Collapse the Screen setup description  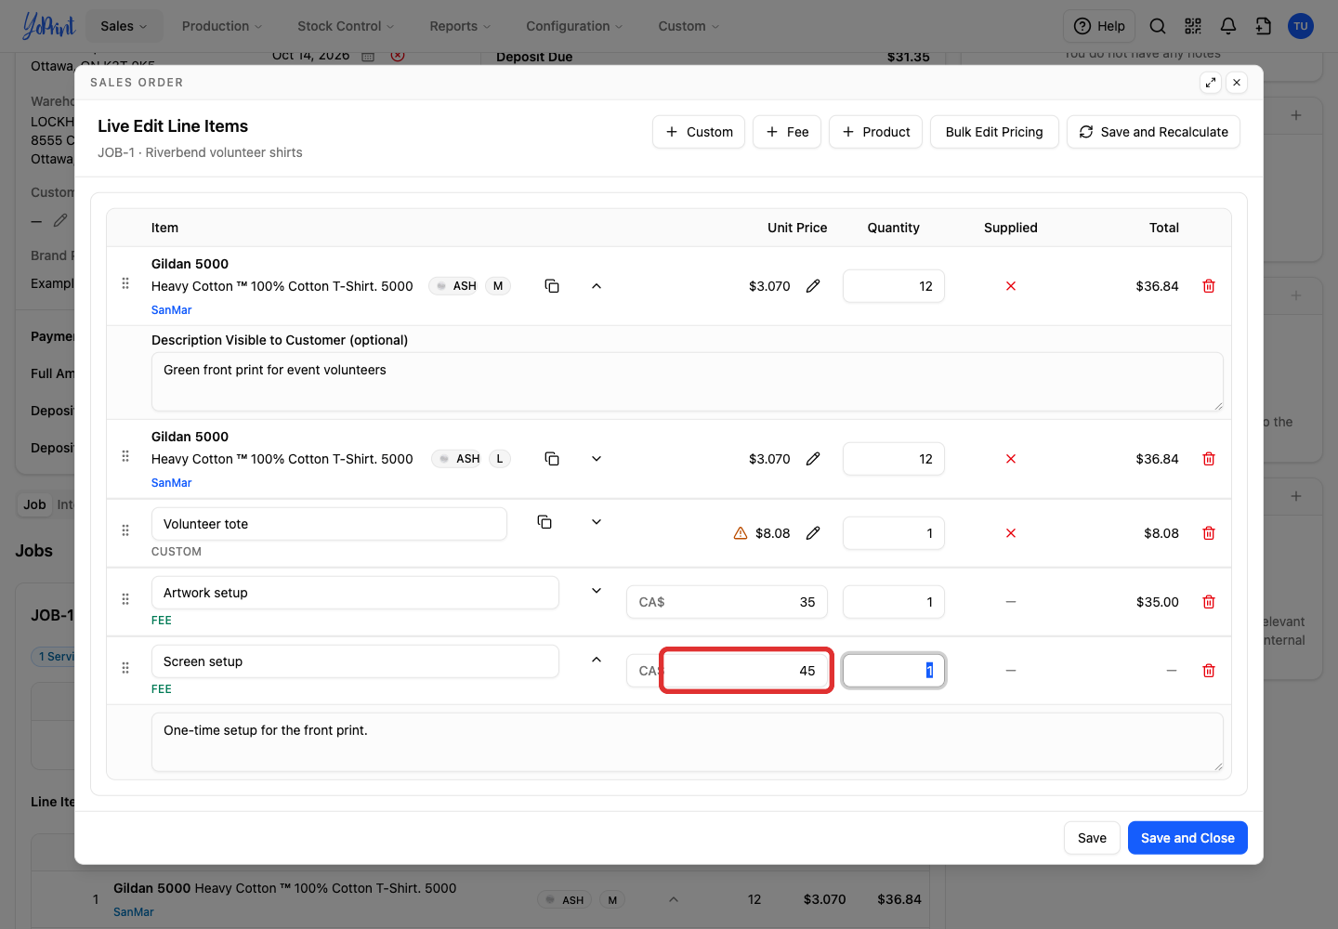coord(597,660)
